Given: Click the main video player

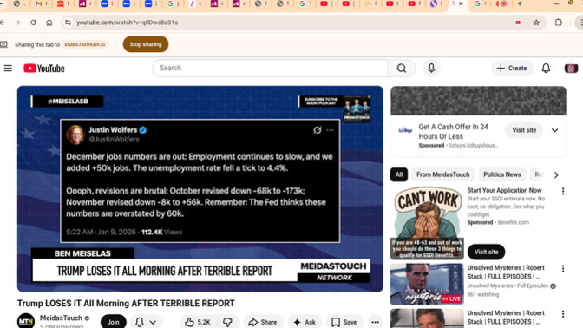Looking at the screenshot, I should tap(200, 189).
